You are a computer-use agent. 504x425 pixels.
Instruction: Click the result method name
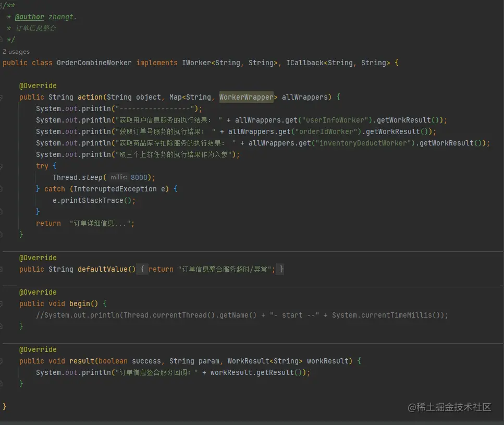click(x=82, y=361)
